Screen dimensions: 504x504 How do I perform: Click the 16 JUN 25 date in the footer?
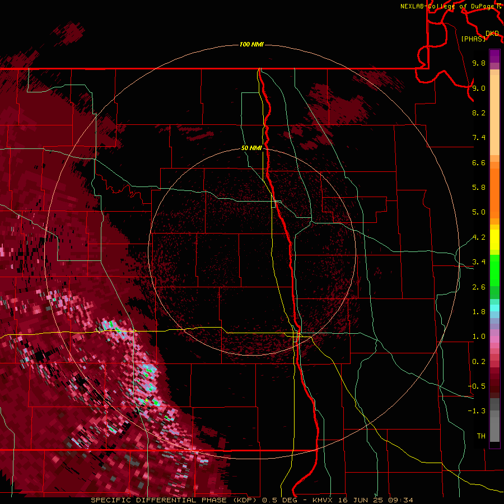[362, 500]
